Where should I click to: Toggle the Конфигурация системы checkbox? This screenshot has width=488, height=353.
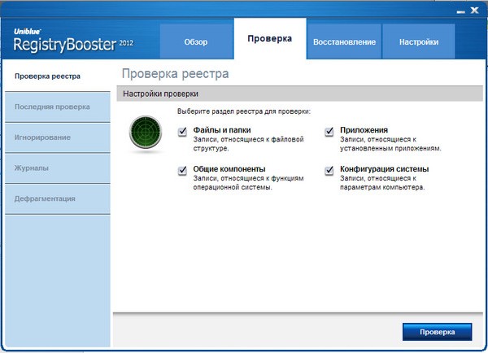(x=330, y=170)
